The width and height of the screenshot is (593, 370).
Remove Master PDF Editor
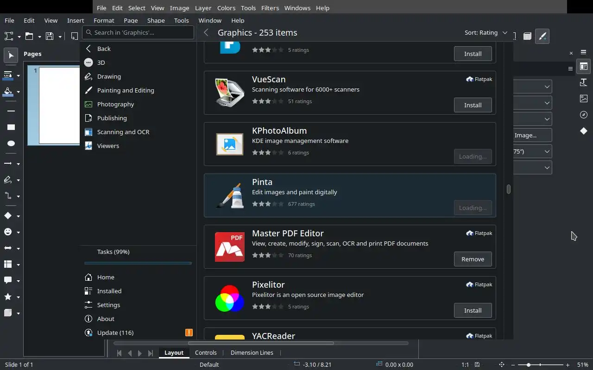coord(473,259)
